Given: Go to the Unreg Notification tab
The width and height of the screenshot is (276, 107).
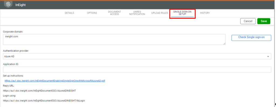Looking at the screenshot, I should pos(137,13).
